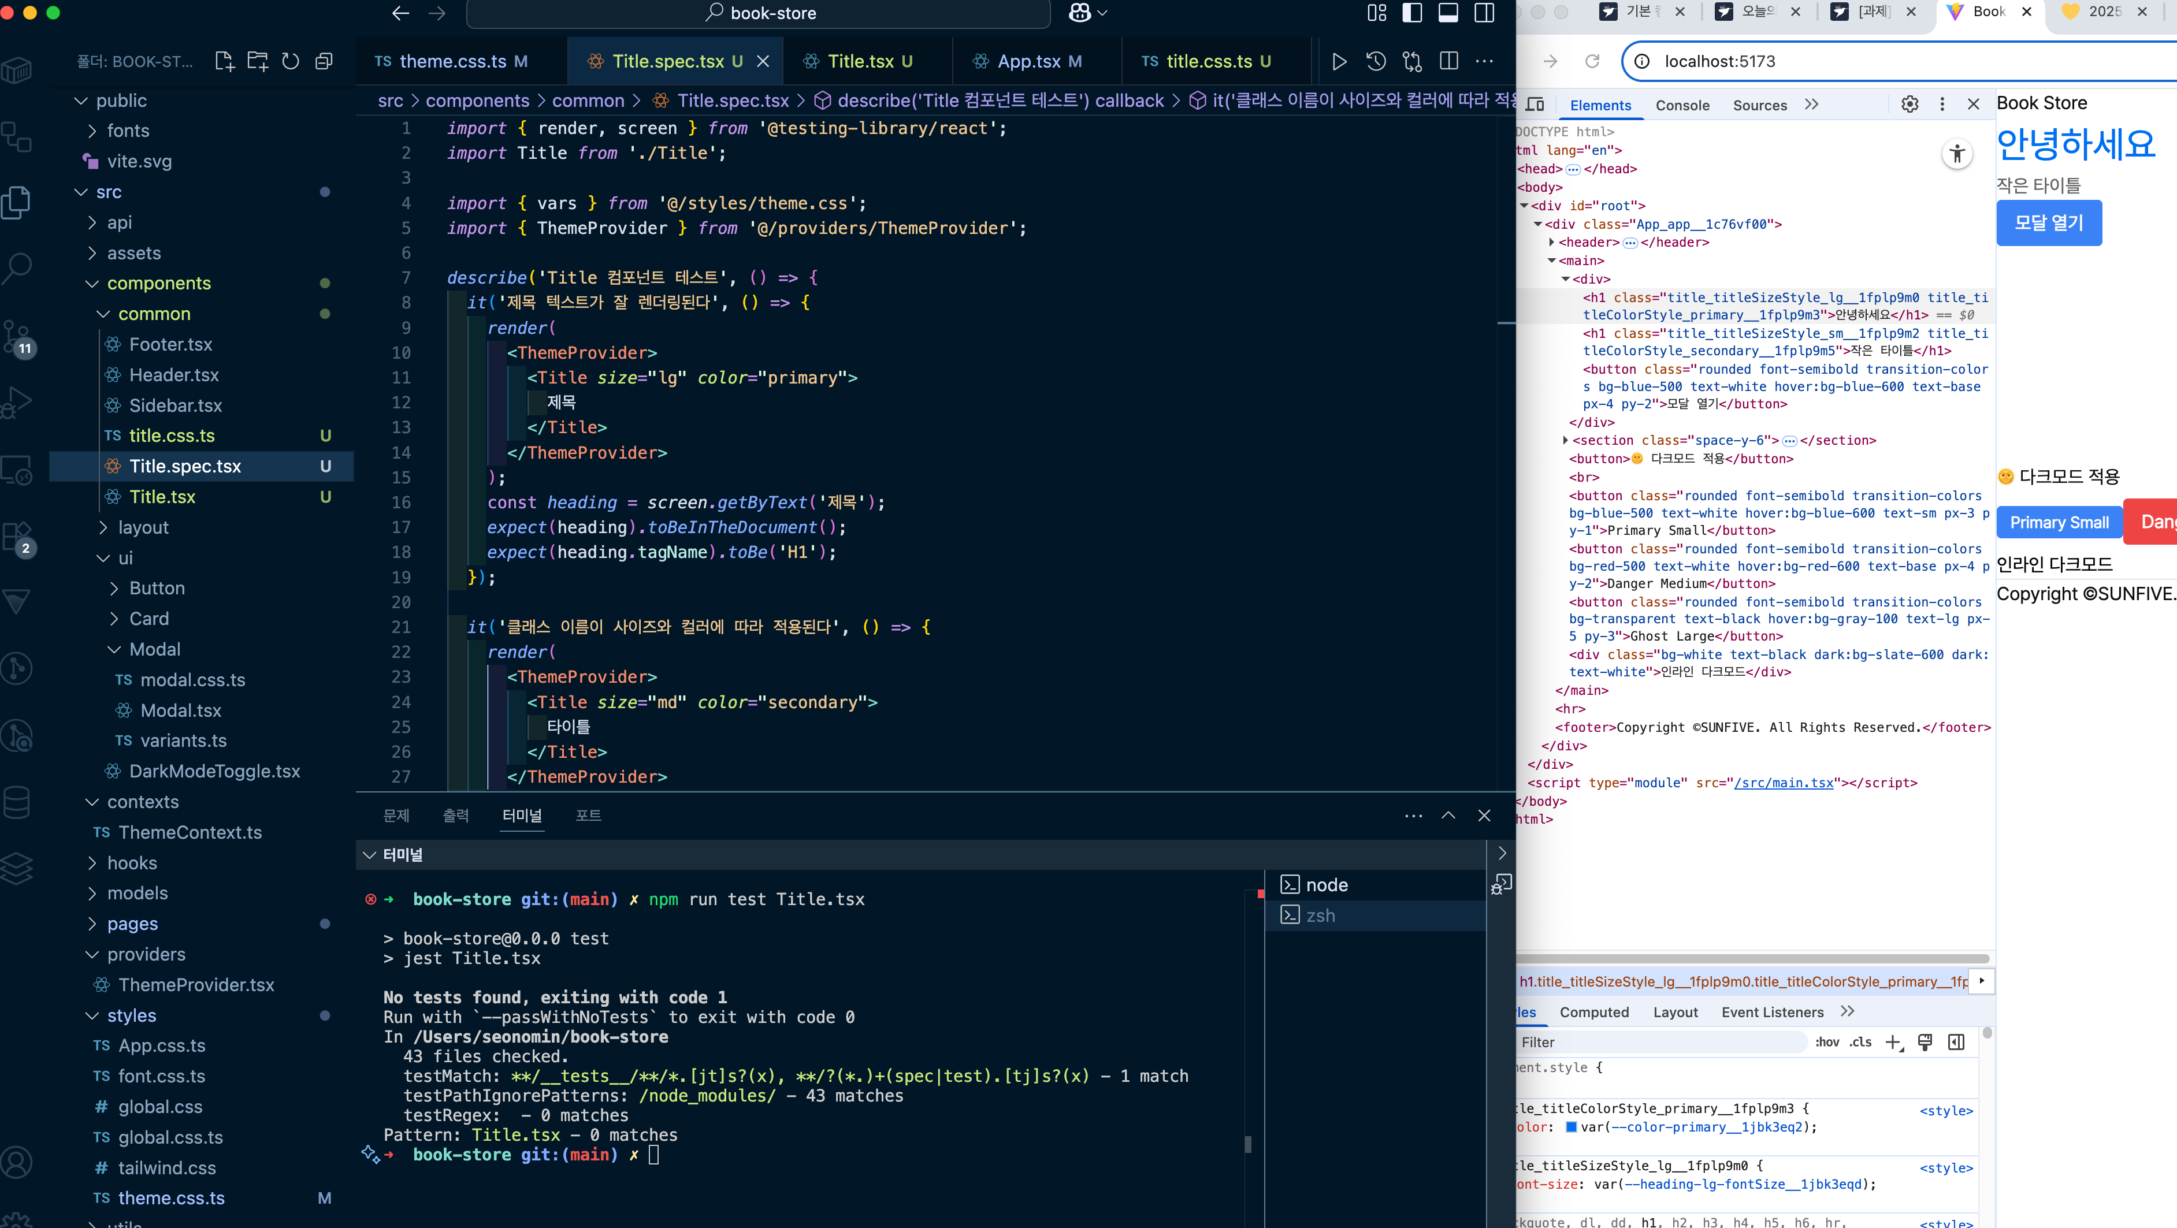Show more DevTools tabs chevron
This screenshot has height=1228, width=2177.
click(1811, 105)
